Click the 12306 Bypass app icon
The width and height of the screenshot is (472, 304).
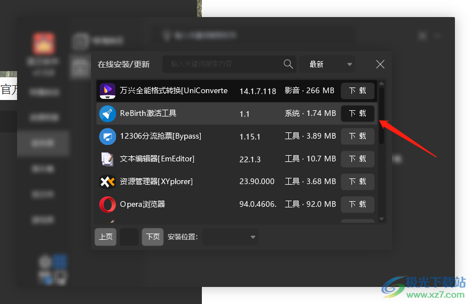(x=107, y=136)
